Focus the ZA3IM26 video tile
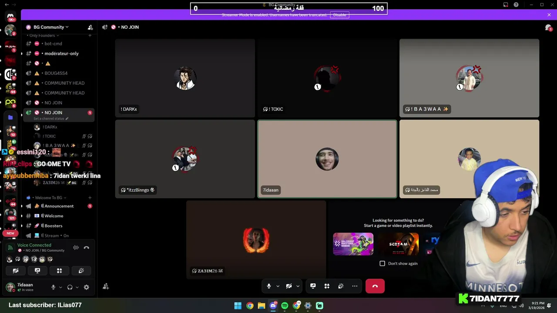557x313 pixels. (256, 240)
